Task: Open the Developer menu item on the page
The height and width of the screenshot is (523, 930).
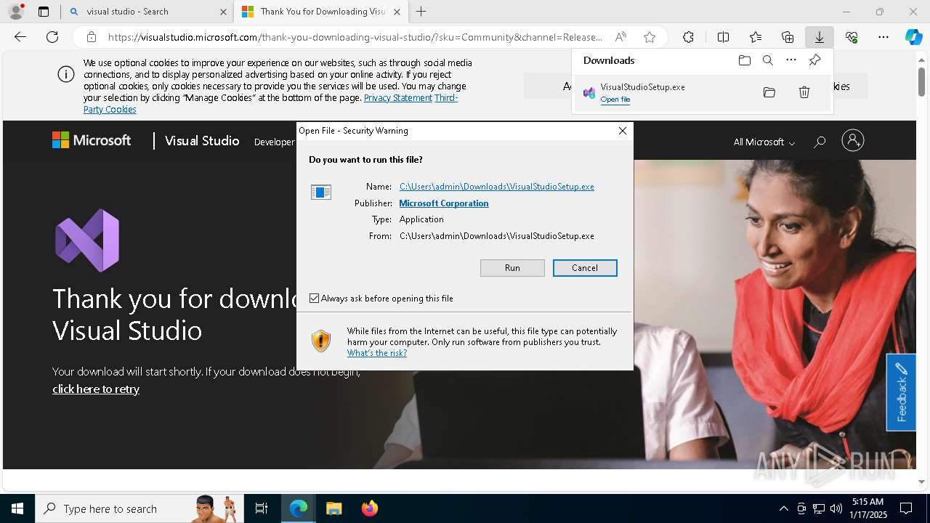Action: 274,142
